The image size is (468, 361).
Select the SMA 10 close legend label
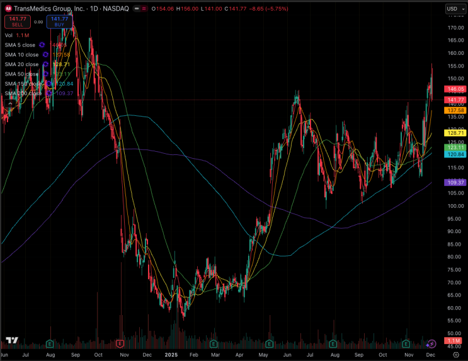21,55
